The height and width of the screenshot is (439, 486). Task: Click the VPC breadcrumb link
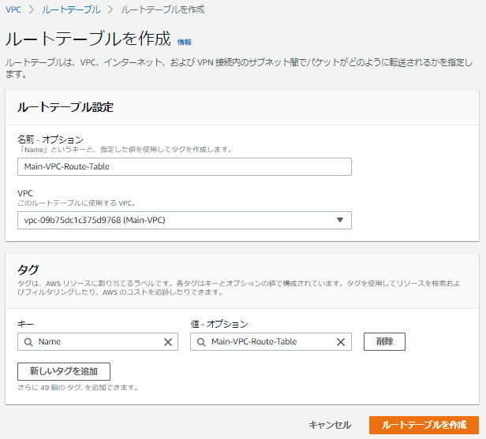coord(13,9)
